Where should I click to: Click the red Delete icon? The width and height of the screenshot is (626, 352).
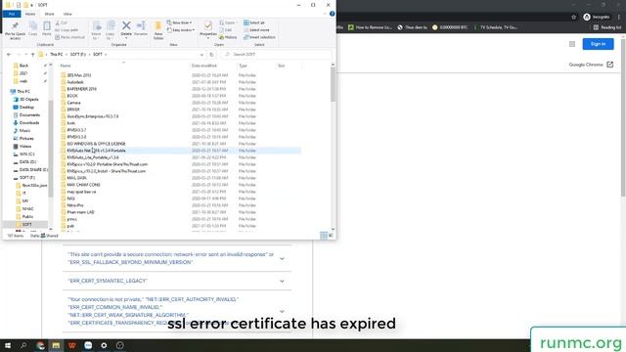[x=126, y=28]
